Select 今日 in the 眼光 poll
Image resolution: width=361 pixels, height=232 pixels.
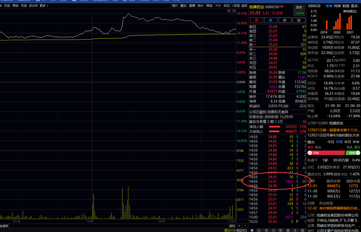(331, 142)
